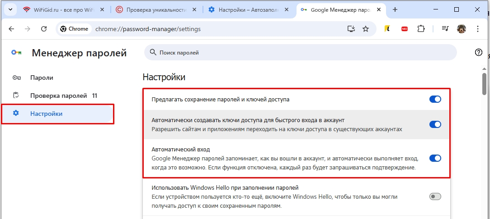Click the 11 count beside Проверка паролей

coord(94,96)
